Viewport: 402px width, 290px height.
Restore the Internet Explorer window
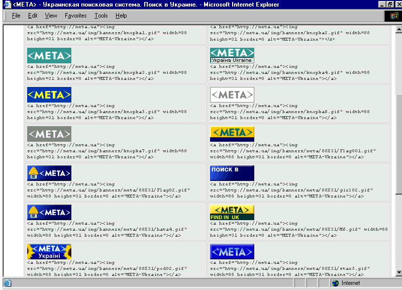[x=390, y=5]
